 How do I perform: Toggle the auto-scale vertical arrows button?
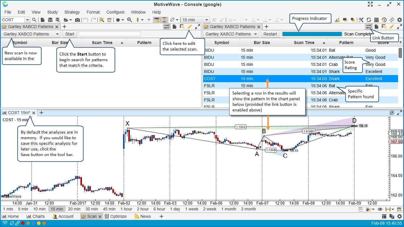pyautogui.click(x=164, y=20)
